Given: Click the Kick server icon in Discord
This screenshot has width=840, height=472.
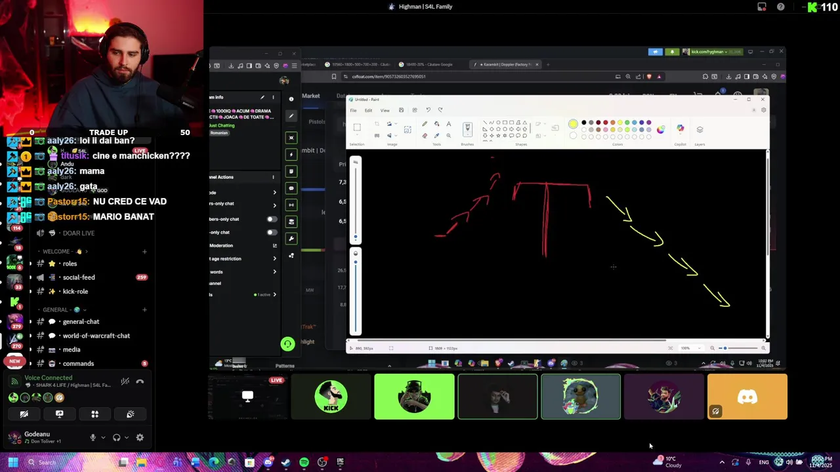Looking at the screenshot, I should [x=15, y=302].
